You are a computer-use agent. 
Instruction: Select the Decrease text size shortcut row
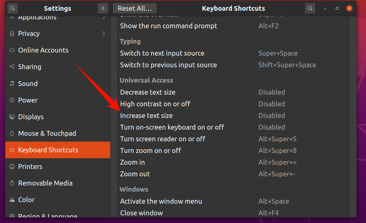pyautogui.click(x=233, y=92)
